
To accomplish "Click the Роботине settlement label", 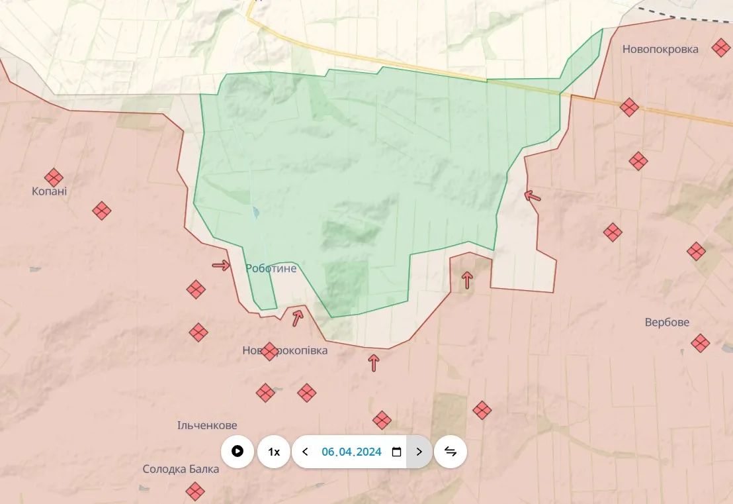I will 271,269.
